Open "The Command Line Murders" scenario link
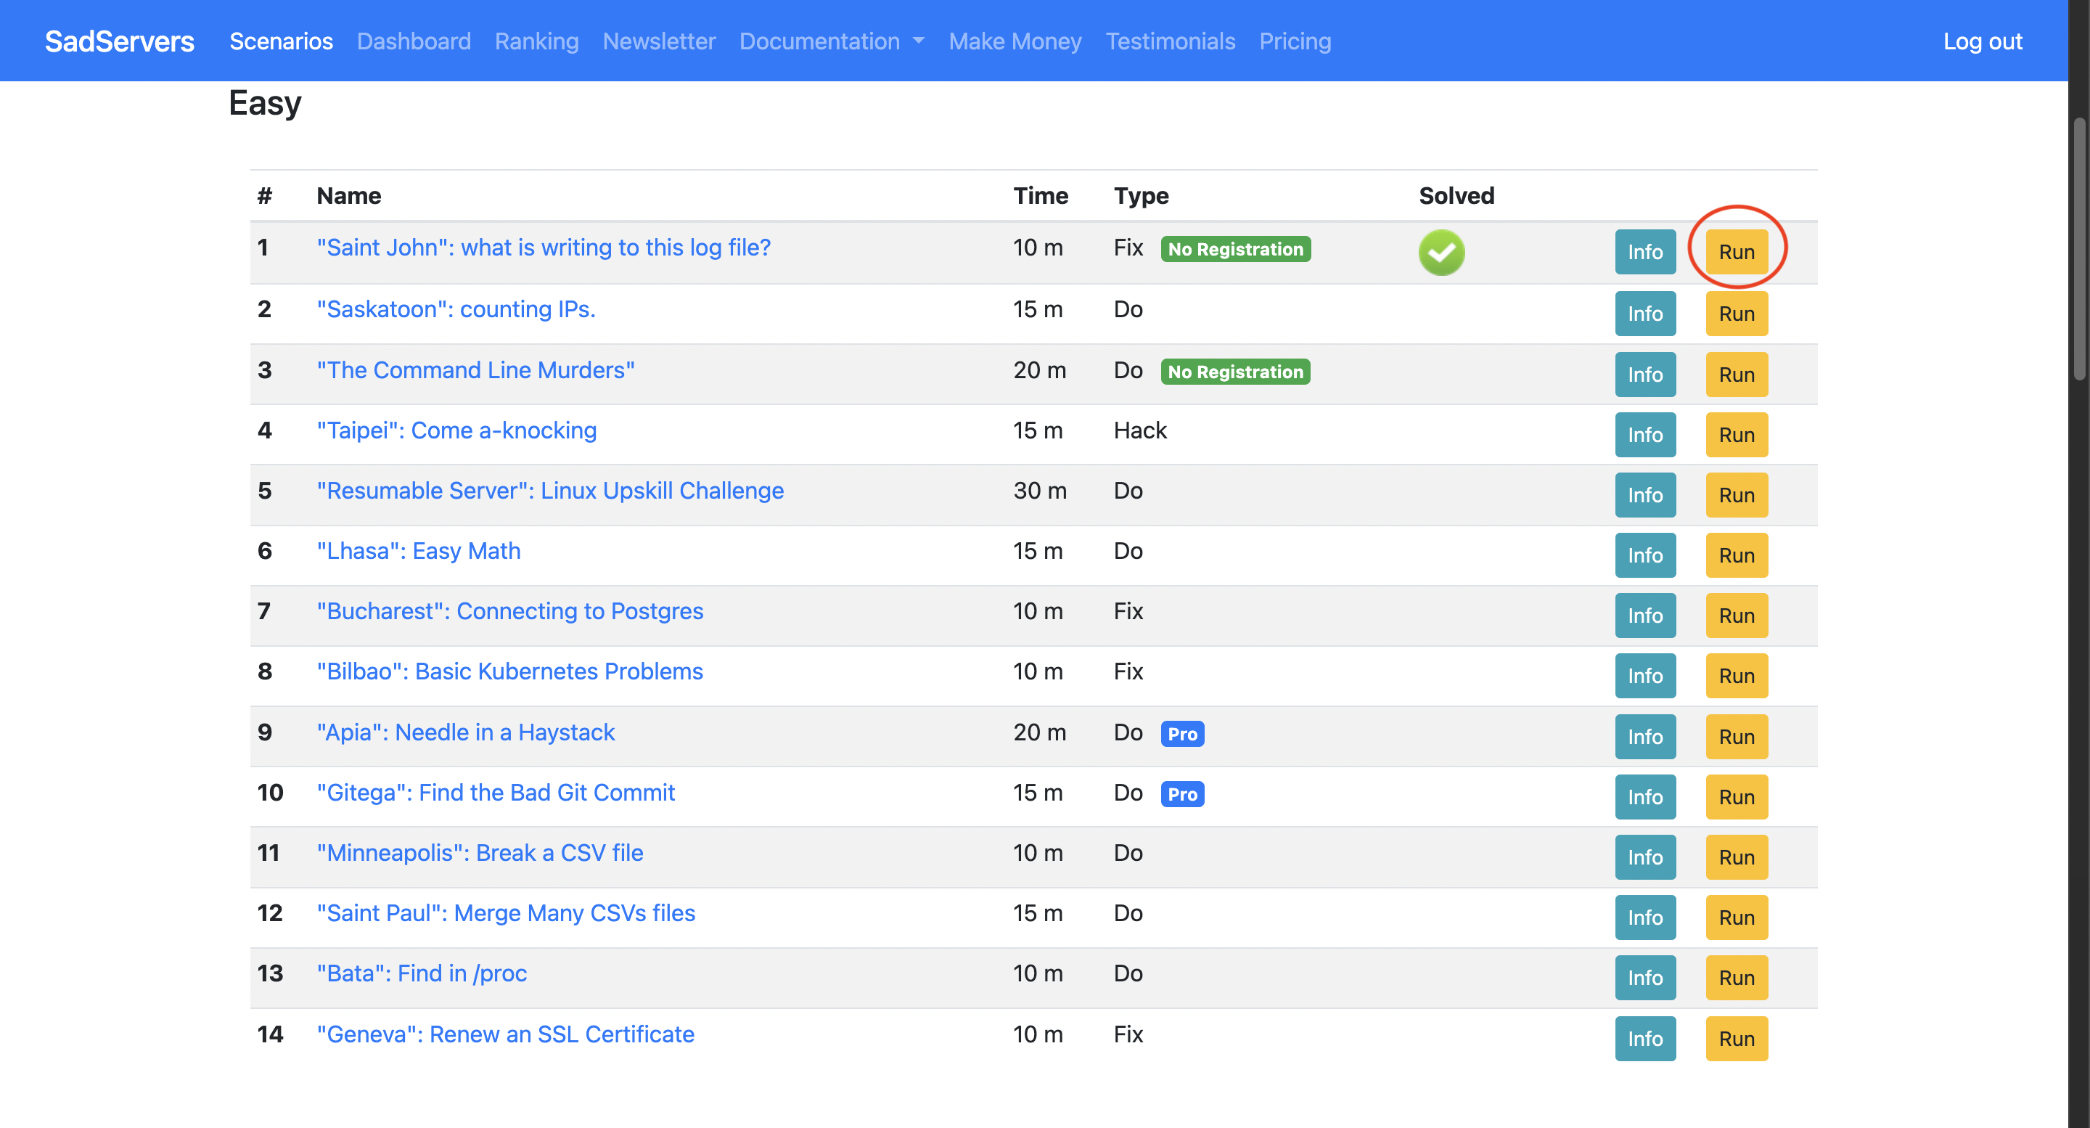Screen dimensions: 2090x1128 click(x=475, y=370)
